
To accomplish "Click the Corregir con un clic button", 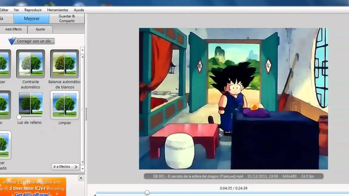I will [x=34, y=41].
